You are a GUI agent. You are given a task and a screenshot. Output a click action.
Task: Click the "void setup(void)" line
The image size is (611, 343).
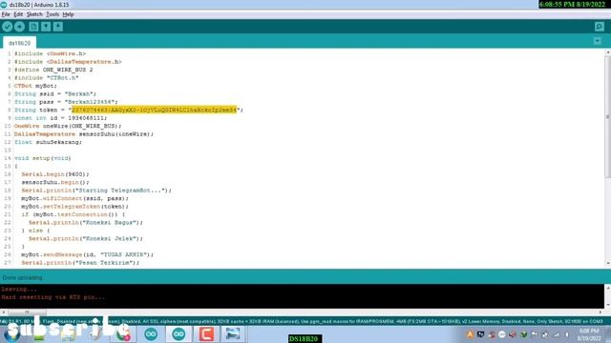[x=42, y=158]
